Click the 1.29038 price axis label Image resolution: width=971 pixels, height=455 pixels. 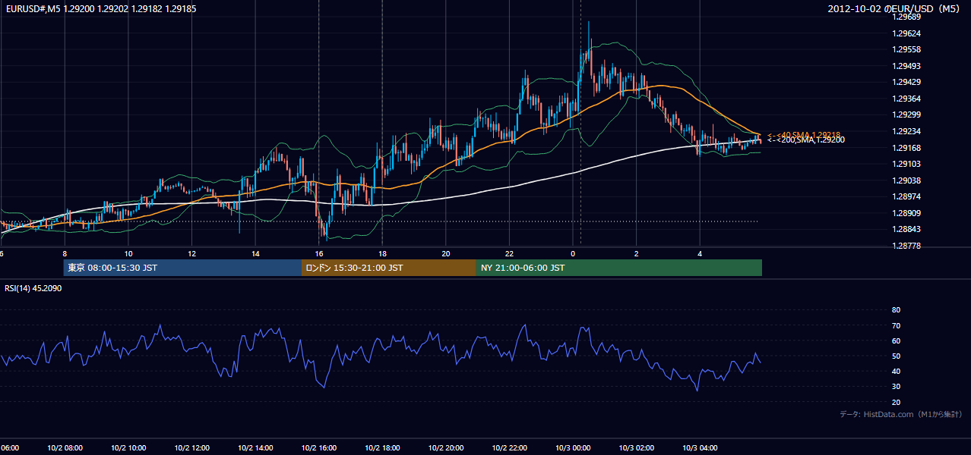[x=907, y=180]
